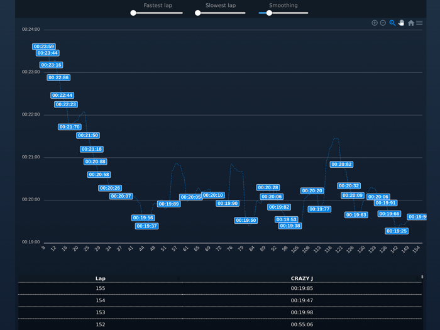Select data label 00:20:20
Viewport: 440px width, 330px height.
[x=312, y=191]
